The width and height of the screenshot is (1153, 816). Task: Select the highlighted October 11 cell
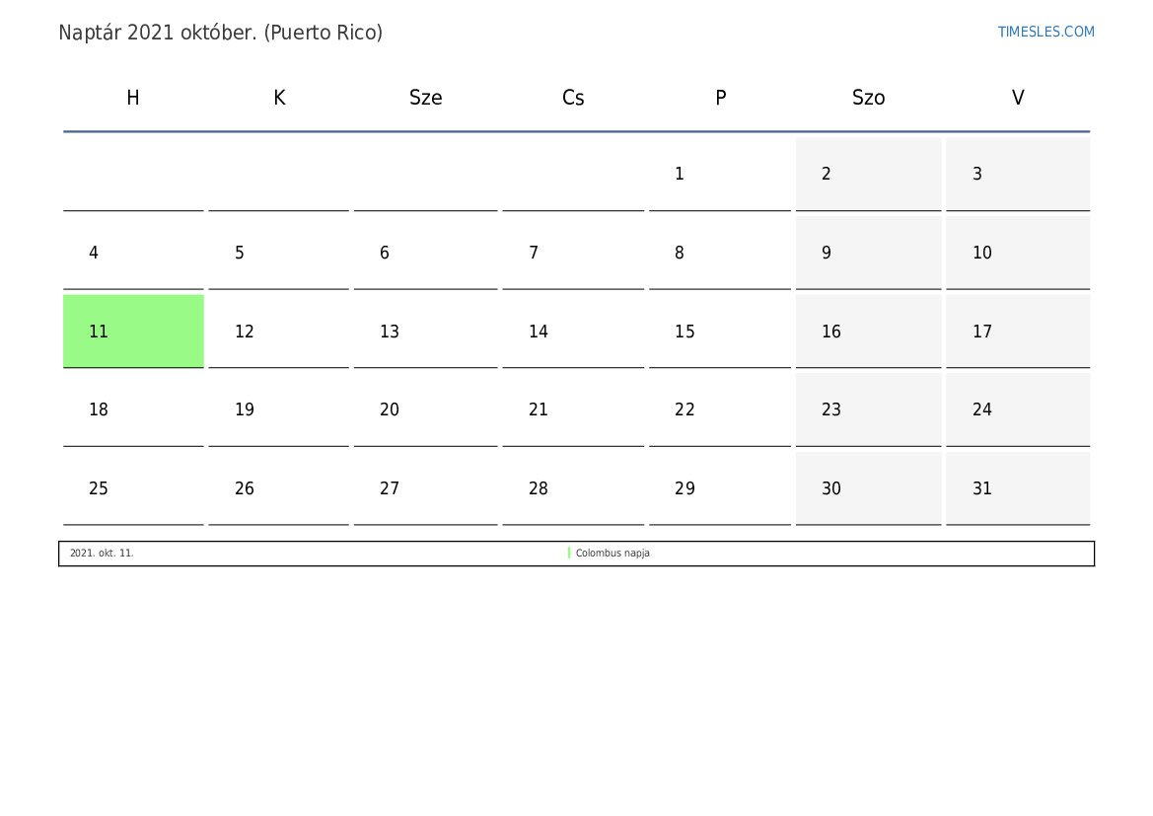(x=133, y=332)
